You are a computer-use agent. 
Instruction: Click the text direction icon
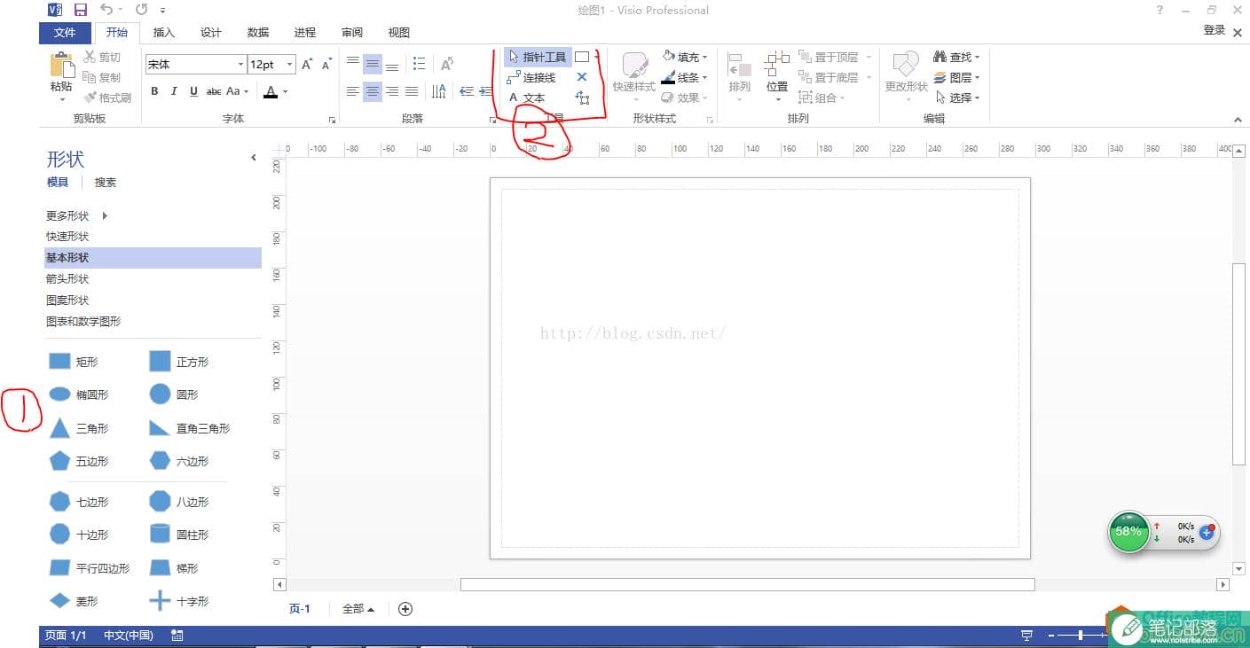coord(439,91)
